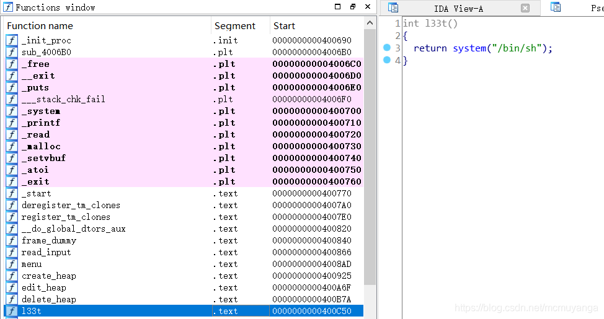Select the __do_global_dtors_aux function name

[x=74, y=229]
